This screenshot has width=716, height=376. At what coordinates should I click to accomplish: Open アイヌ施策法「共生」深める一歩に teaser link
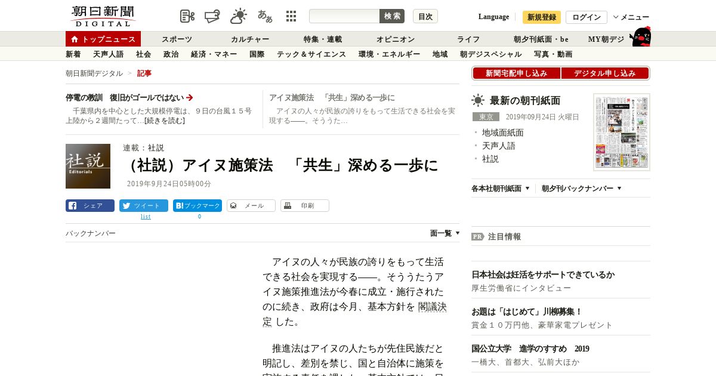[332, 98]
